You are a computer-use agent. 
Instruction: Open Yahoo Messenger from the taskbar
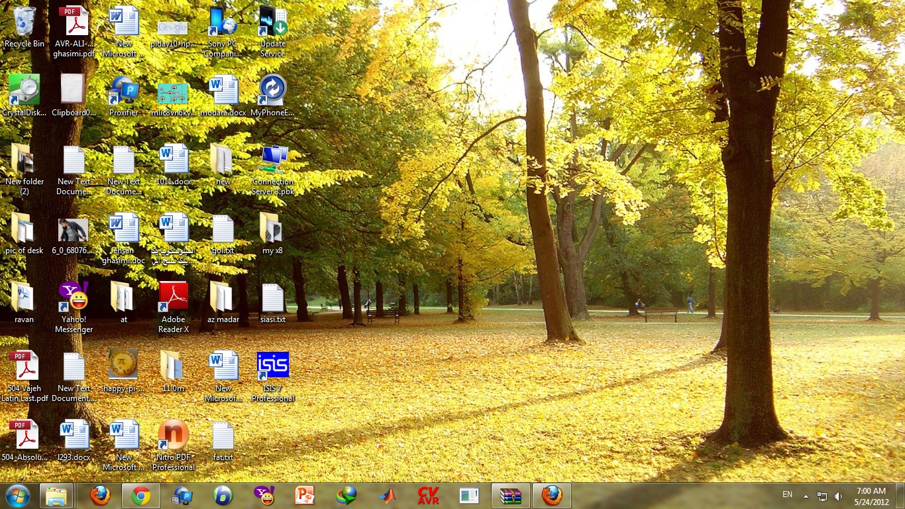264,496
